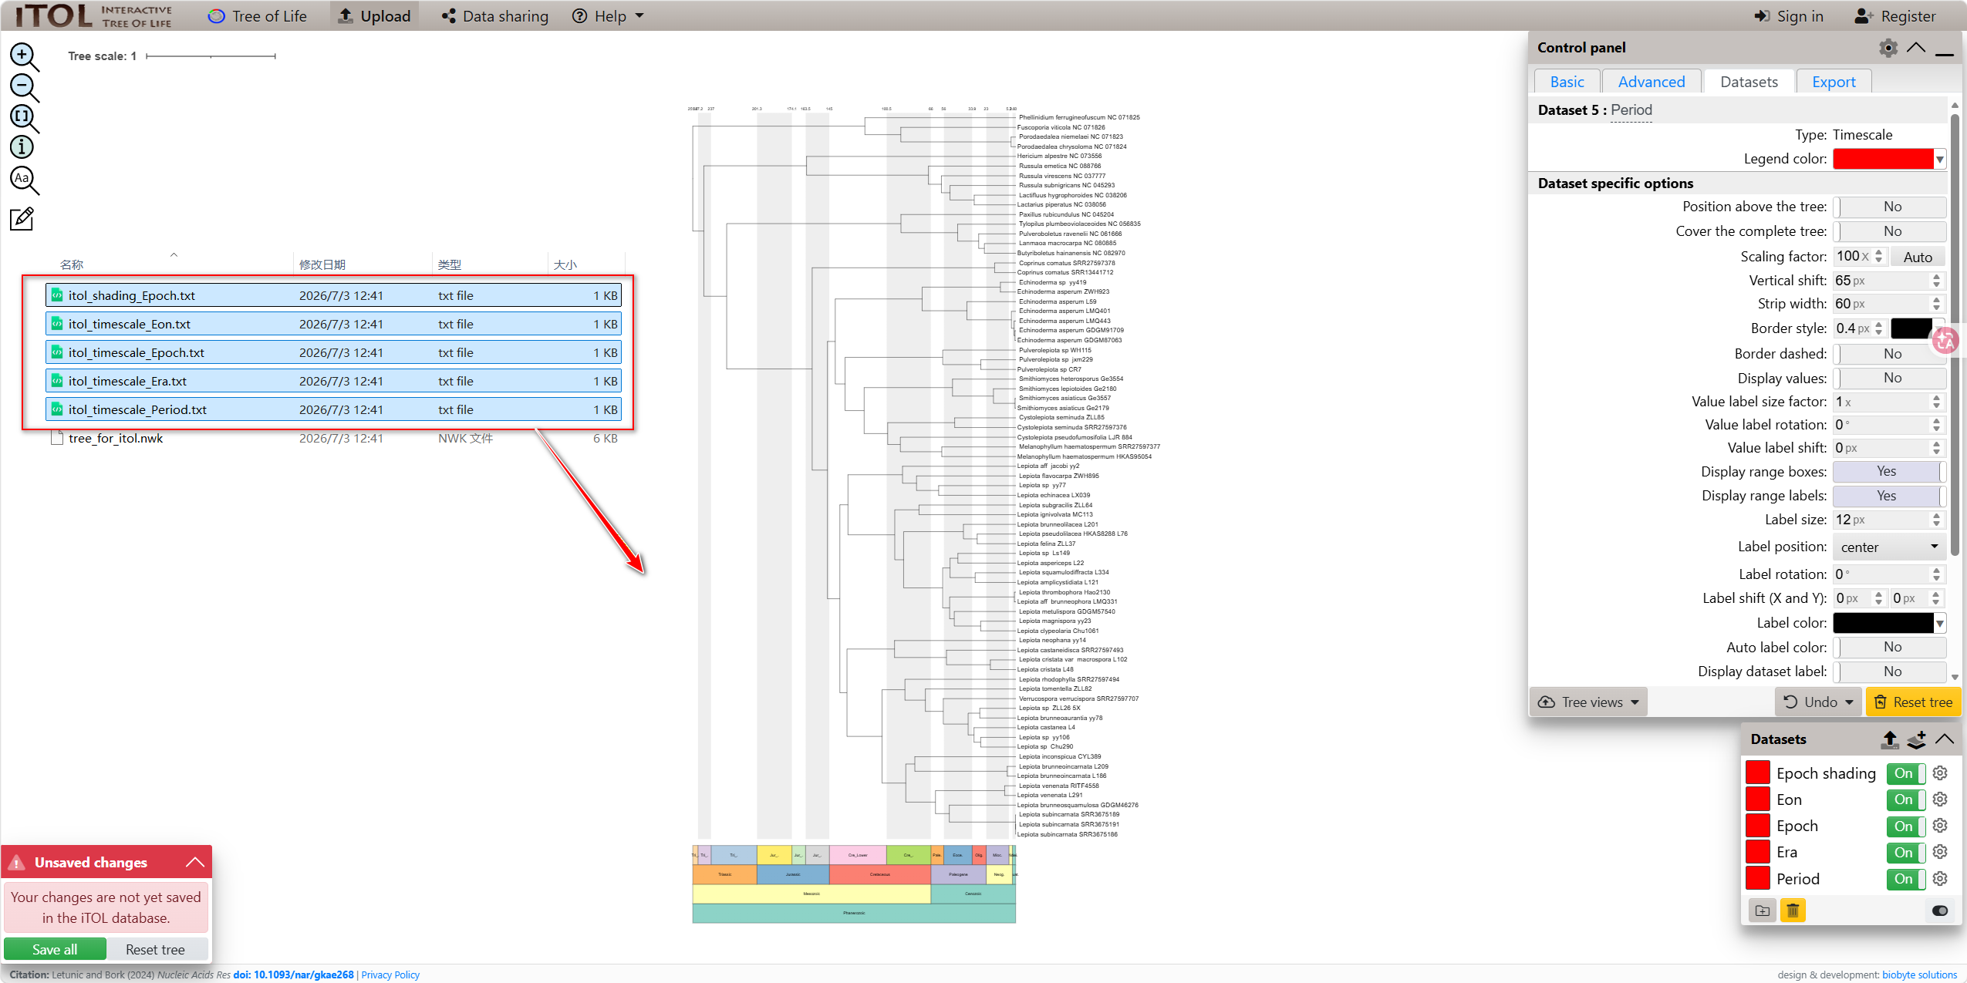Click the Auto scaling factor button

click(1918, 257)
